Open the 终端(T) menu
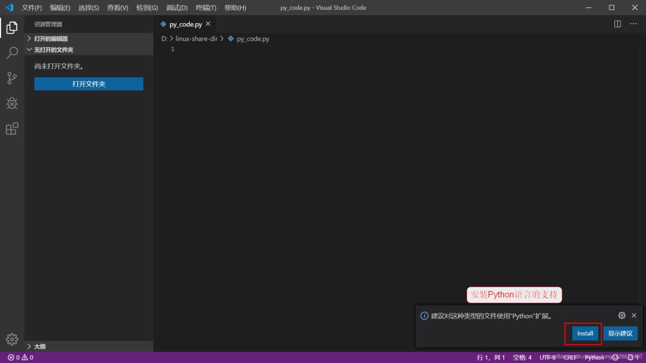 (205, 8)
